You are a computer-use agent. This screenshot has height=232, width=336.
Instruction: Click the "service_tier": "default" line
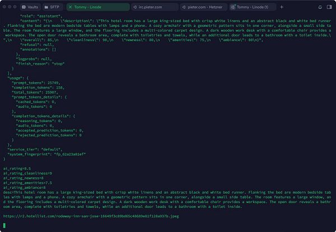tap(35, 149)
